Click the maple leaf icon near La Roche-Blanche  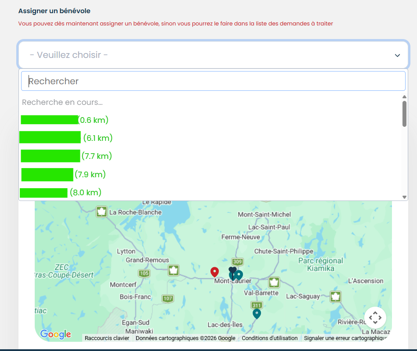[x=102, y=212]
